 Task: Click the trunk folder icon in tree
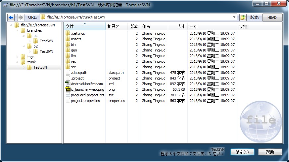click(23, 62)
